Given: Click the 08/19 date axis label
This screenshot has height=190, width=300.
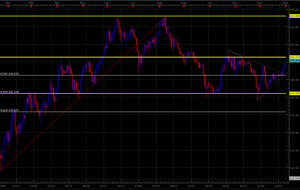Looking at the screenshot, I should (174, 186).
